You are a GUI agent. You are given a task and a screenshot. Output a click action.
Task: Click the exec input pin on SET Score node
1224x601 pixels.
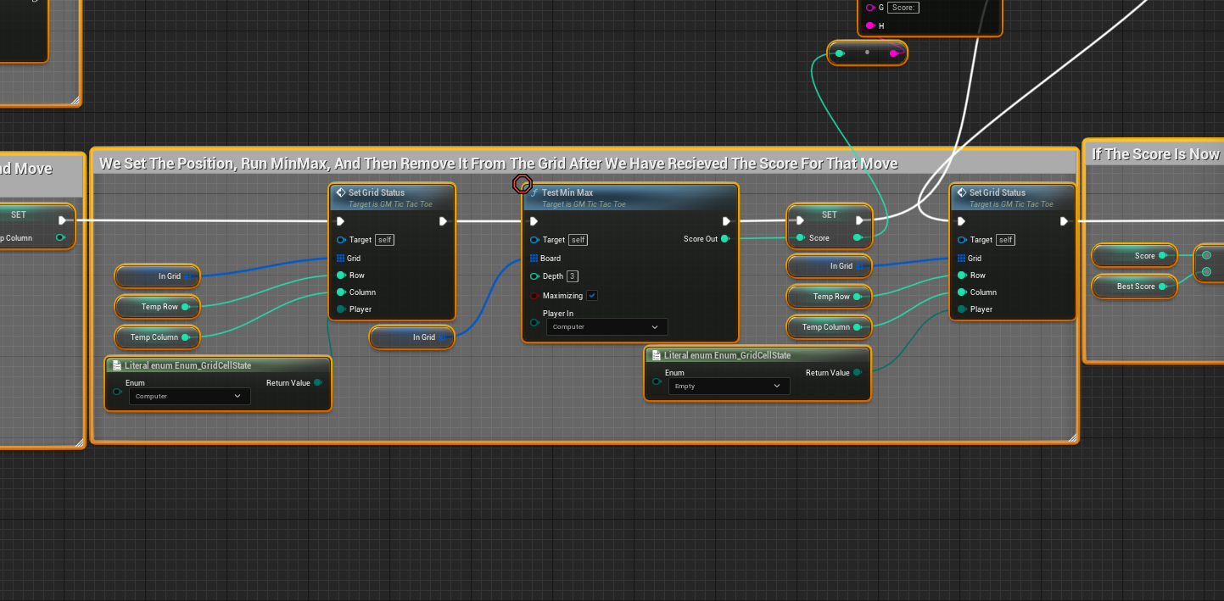(798, 219)
